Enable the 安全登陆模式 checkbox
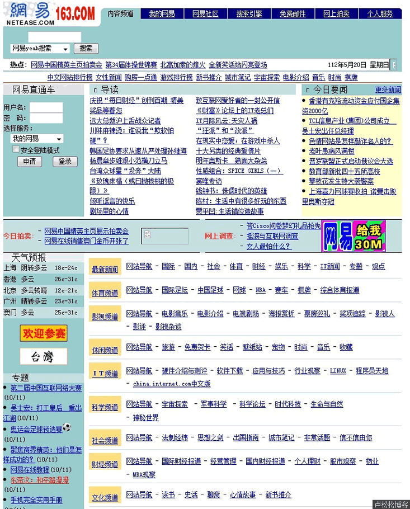This screenshot has height=509, width=410. pyautogui.click(x=16, y=150)
